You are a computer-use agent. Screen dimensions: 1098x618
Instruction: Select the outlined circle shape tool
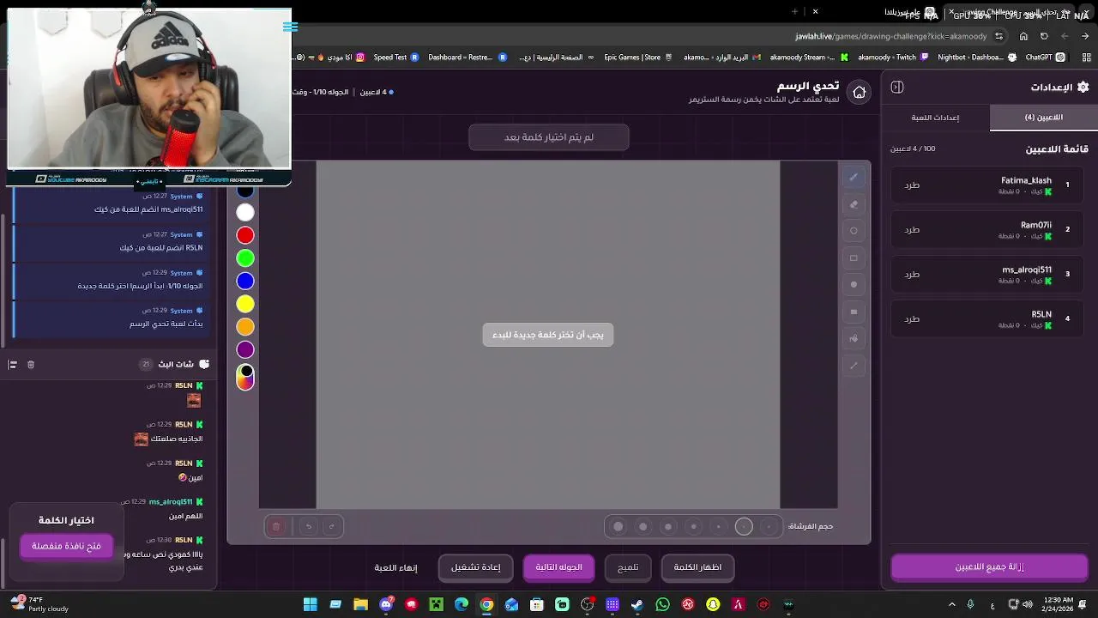[854, 231]
